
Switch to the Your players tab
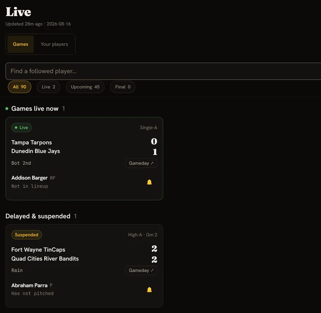[x=54, y=44]
